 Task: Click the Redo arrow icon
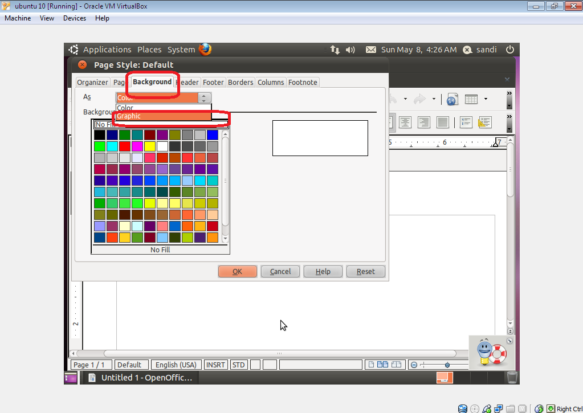[x=420, y=99]
